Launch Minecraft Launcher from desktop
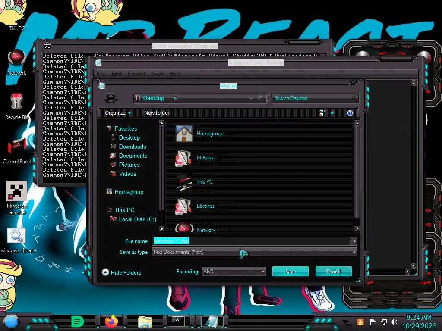 [17, 198]
